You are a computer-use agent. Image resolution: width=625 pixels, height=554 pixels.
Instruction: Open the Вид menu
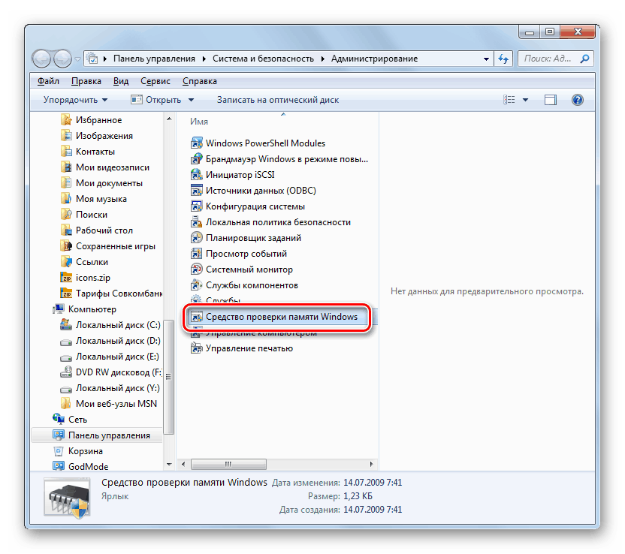click(121, 81)
